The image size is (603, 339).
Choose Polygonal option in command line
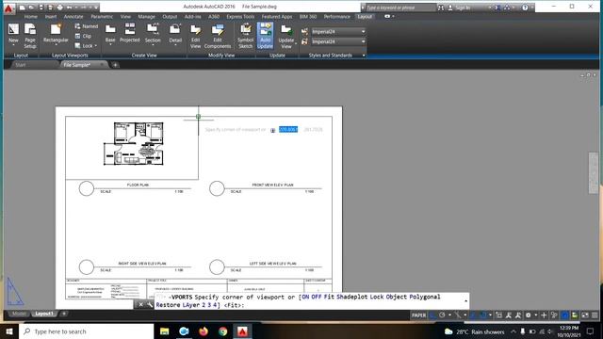tap(425, 297)
